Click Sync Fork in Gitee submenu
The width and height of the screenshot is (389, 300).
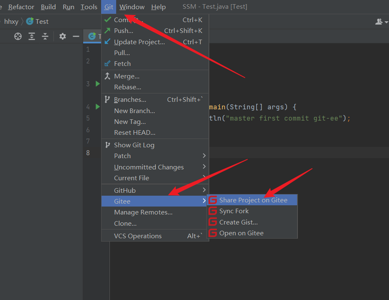pos(252,211)
